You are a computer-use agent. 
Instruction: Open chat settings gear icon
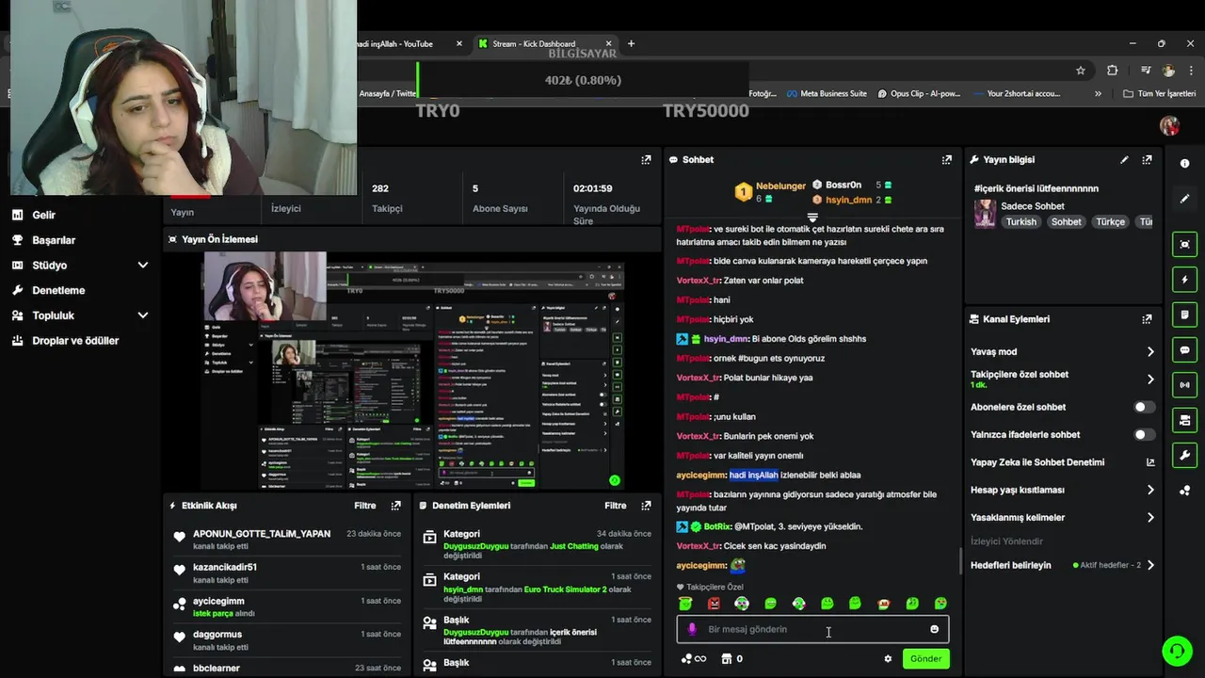888,659
